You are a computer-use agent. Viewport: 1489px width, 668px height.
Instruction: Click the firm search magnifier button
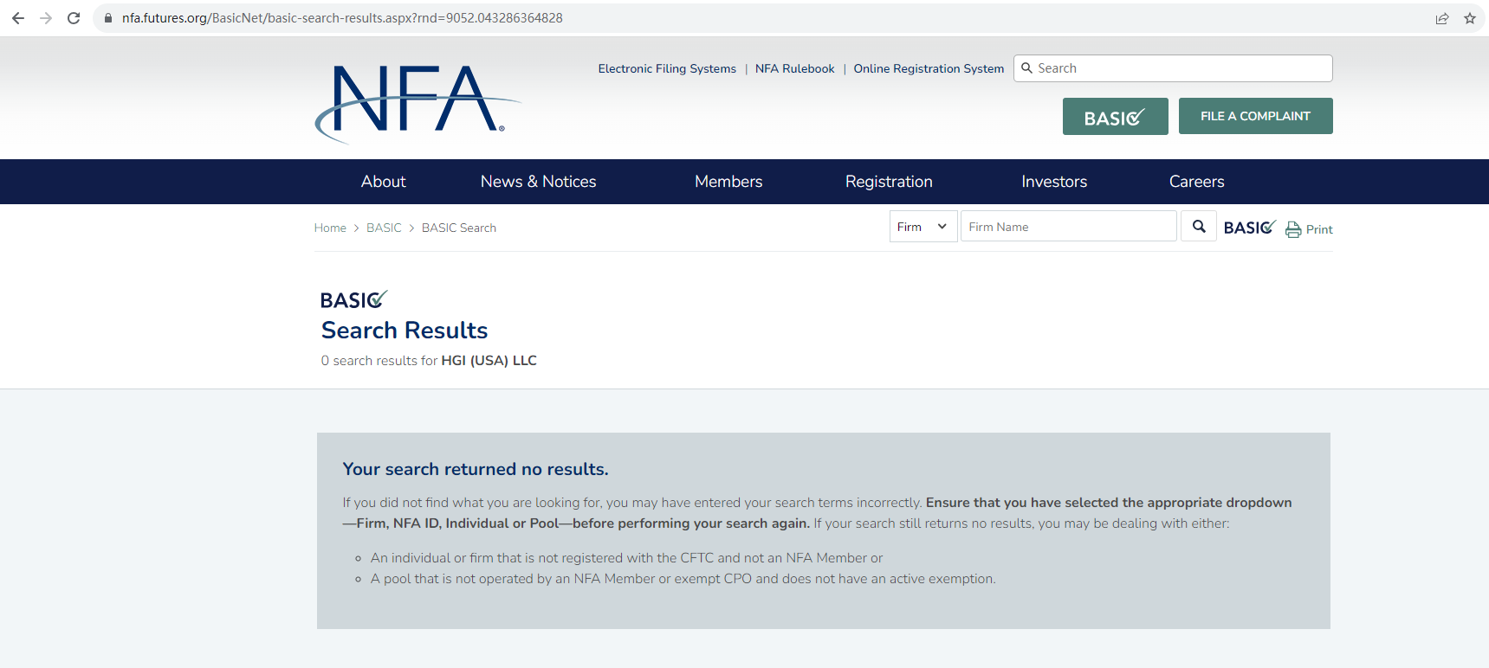[x=1199, y=227]
